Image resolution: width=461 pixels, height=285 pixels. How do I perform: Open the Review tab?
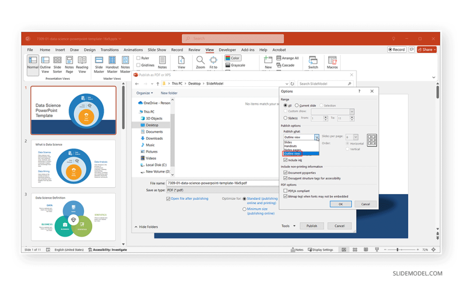point(194,50)
